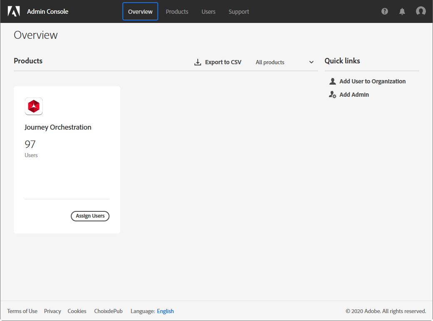
Task: Click the Quick links heading
Action: coord(342,61)
